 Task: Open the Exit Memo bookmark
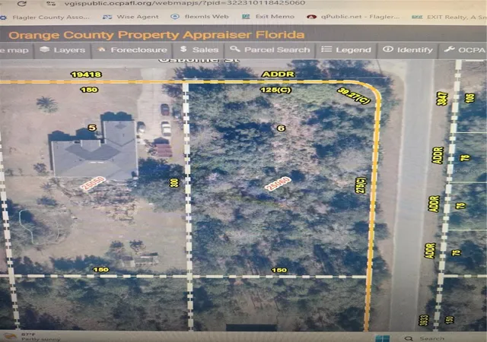coord(269,17)
